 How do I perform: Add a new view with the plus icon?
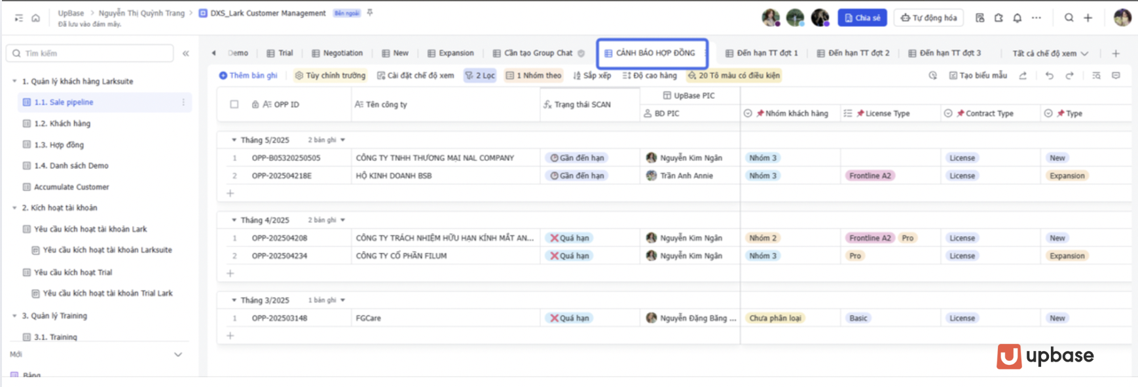tap(1116, 54)
